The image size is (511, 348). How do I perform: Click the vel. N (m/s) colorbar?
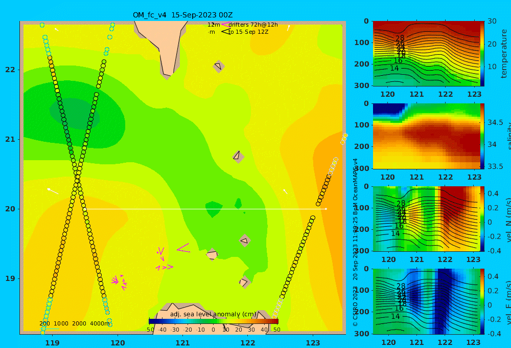482,219
